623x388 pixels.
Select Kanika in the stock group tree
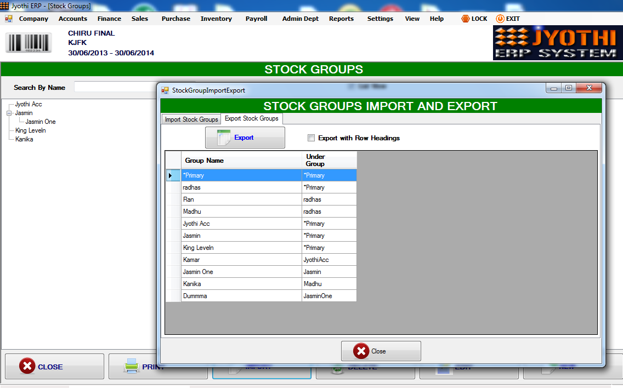pyautogui.click(x=23, y=139)
